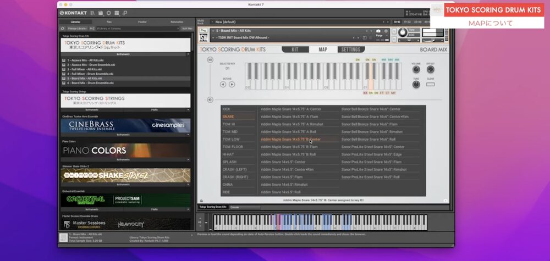550x261 pixels.
Task: Click the save snapshot icon
Action: 365,37
